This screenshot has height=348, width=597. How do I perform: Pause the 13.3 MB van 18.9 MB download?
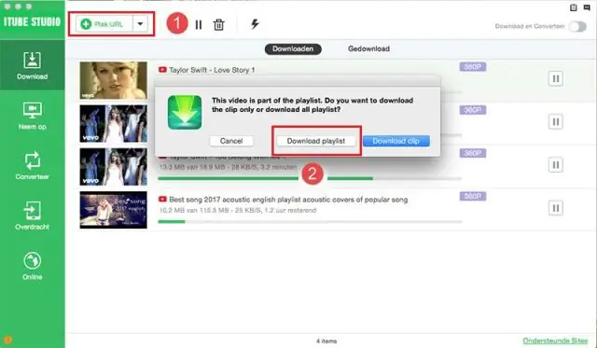[556, 165]
